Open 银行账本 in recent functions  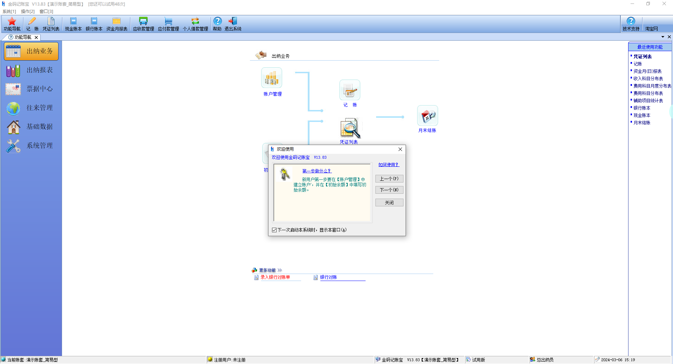pyautogui.click(x=642, y=108)
